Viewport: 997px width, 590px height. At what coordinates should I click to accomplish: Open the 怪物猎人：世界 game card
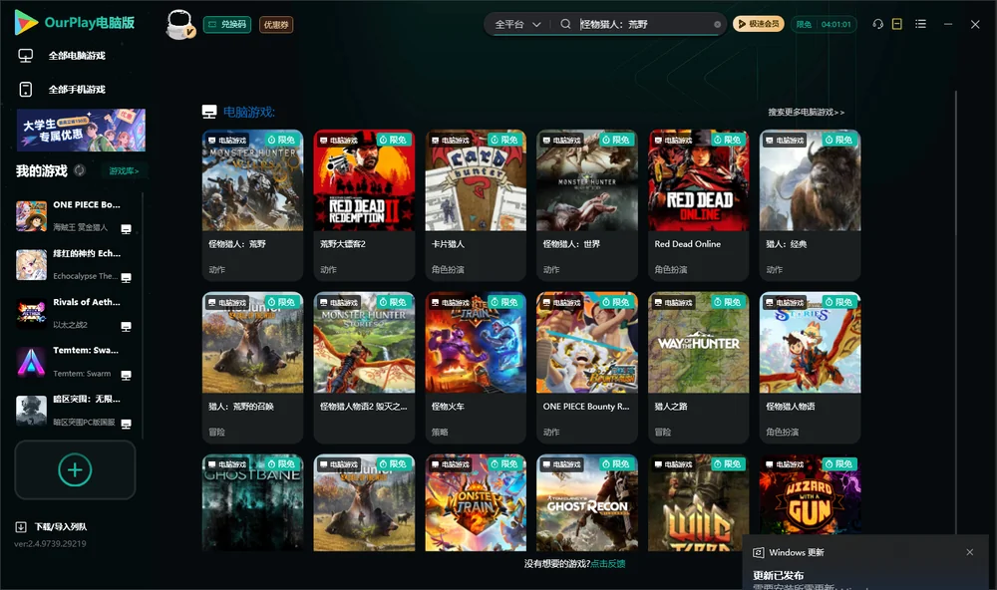pyautogui.click(x=587, y=204)
